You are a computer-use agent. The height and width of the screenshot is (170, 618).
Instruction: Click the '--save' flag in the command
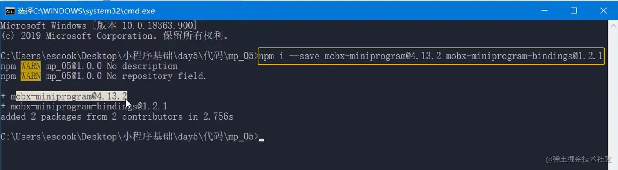[x=304, y=56]
